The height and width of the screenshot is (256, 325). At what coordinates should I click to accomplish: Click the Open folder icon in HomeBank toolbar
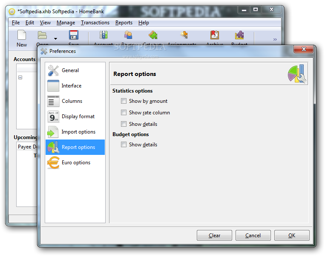(42, 35)
